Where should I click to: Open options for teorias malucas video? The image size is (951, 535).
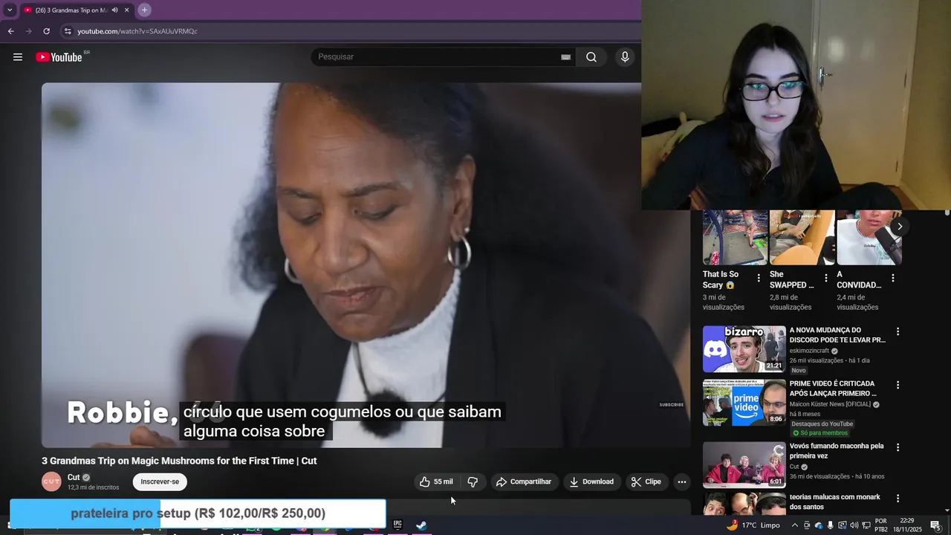coord(898,499)
